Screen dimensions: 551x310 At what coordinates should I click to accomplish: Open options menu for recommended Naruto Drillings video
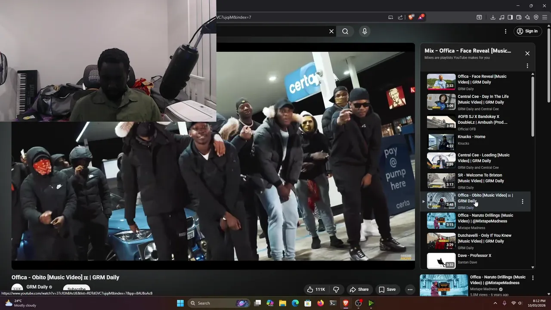coord(533,278)
